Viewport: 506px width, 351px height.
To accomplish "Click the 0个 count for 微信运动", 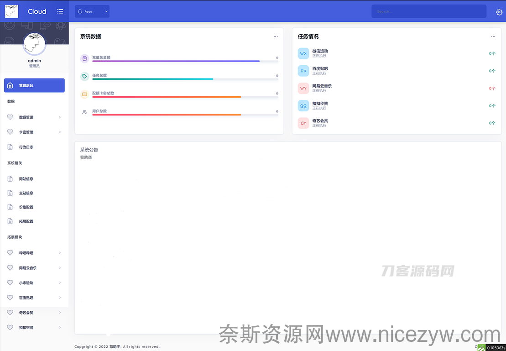I will pyautogui.click(x=492, y=53).
